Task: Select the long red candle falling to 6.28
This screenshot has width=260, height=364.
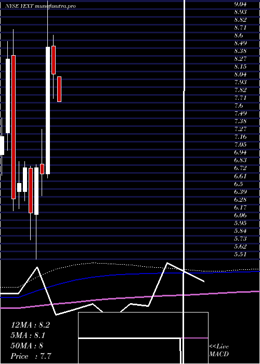Action: pyautogui.click(x=14, y=127)
